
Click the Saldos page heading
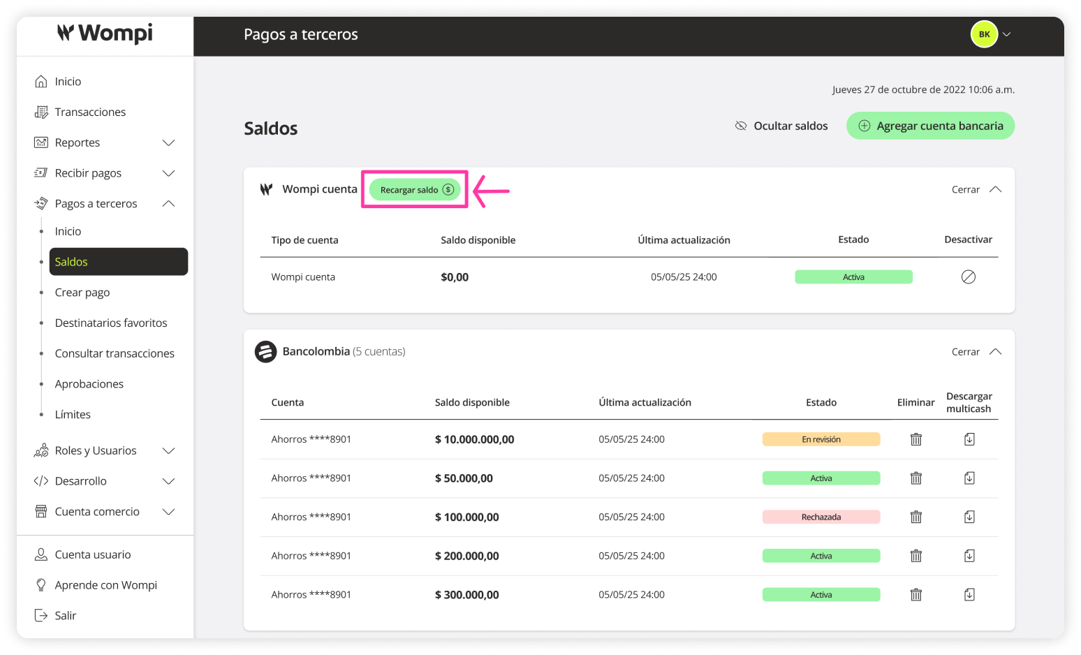coord(271,128)
